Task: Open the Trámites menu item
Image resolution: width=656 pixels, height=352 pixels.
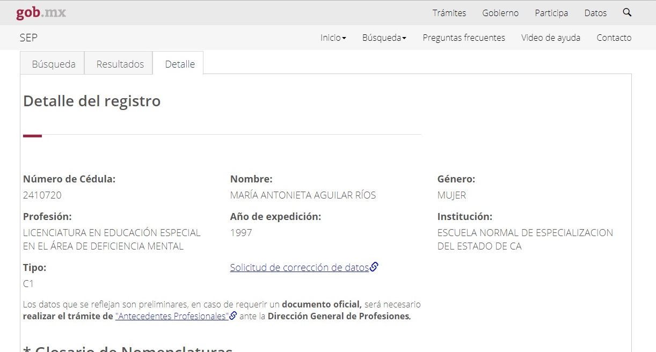Action: (449, 13)
